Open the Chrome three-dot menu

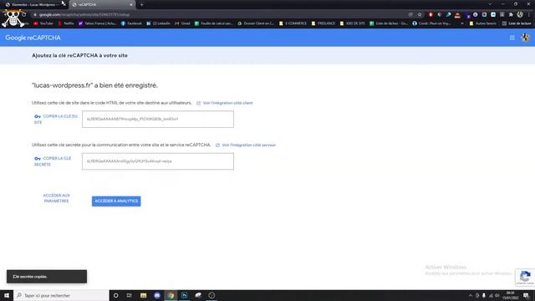pyautogui.click(x=529, y=15)
